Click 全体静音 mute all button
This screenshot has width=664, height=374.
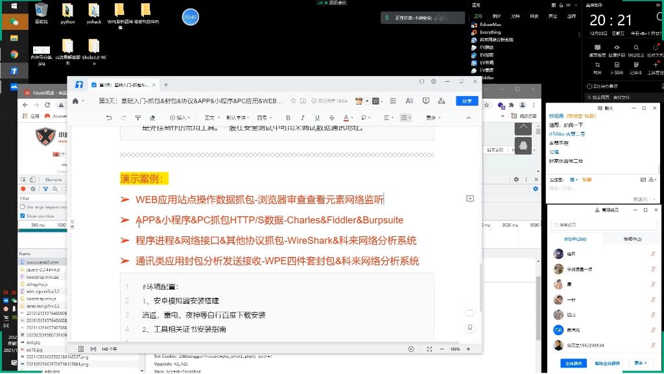tap(573, 364)
